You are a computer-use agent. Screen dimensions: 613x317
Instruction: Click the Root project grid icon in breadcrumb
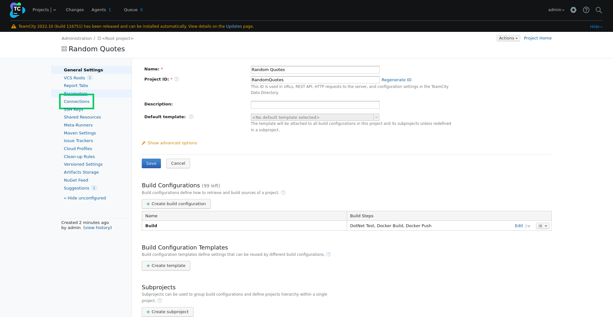[99, 39]
